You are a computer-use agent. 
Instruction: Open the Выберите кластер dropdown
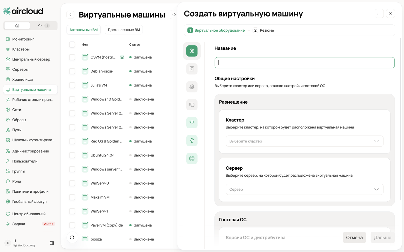click(304, 141)
